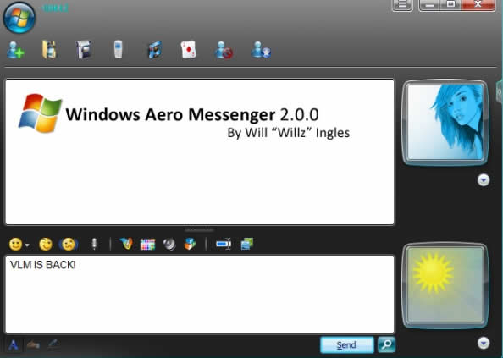Click the add contact icon

pyautogui.click(x=15, y=50)
